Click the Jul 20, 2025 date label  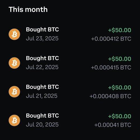click(42, 125)
